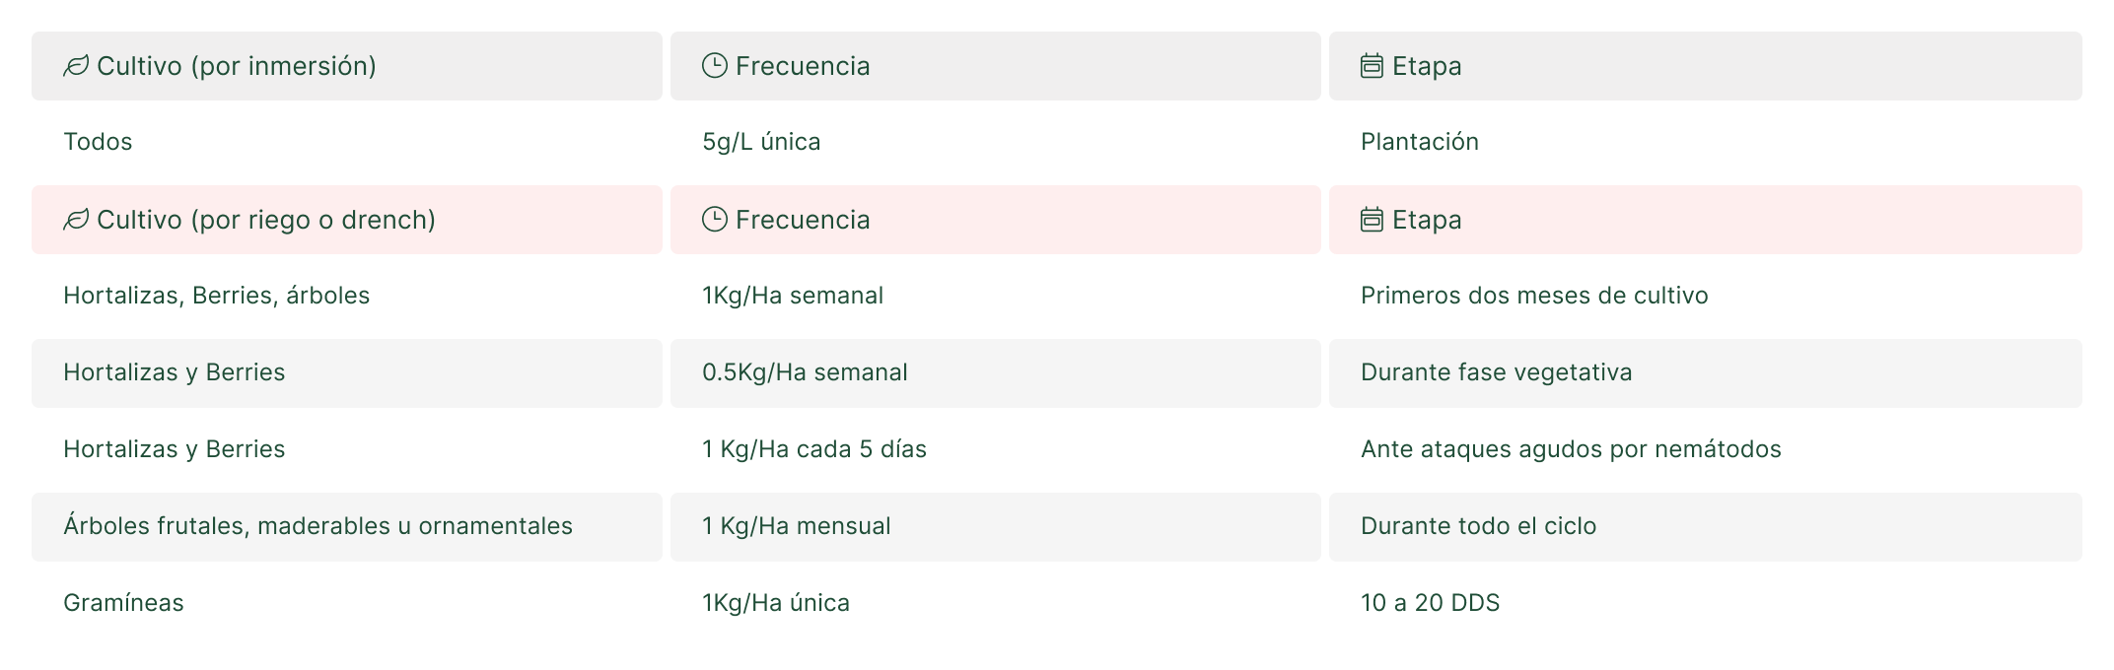
Task: Click leaf icon beside Cultivo (por riego o drench)
Action: (76, 220)
